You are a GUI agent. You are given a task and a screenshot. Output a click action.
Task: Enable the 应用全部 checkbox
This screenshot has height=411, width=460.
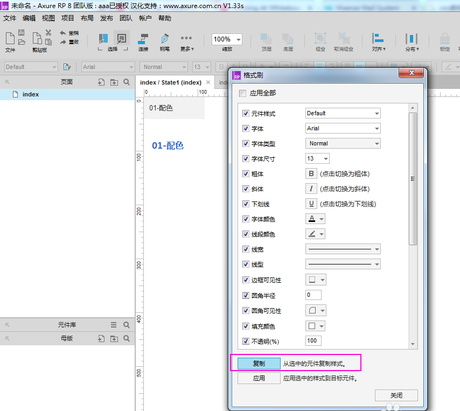242,93
